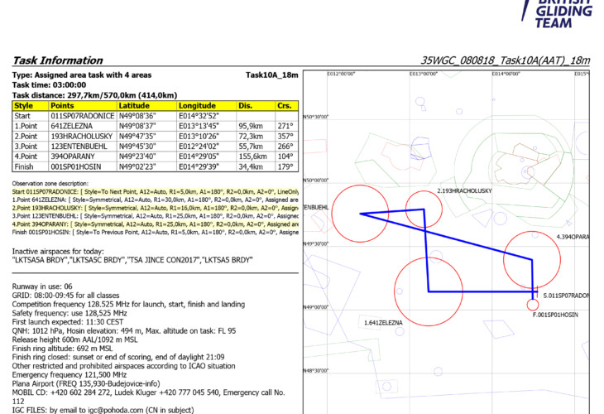Click the Latitude column header
The image size is (604, 414).
pos(135,106)
